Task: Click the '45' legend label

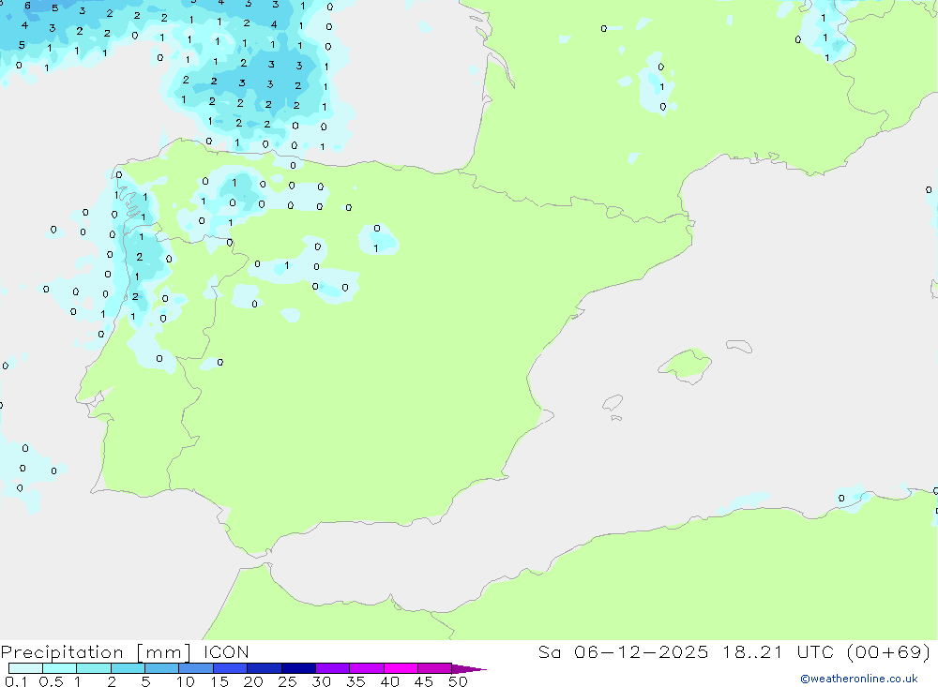Action: click(x=424, y=681)
